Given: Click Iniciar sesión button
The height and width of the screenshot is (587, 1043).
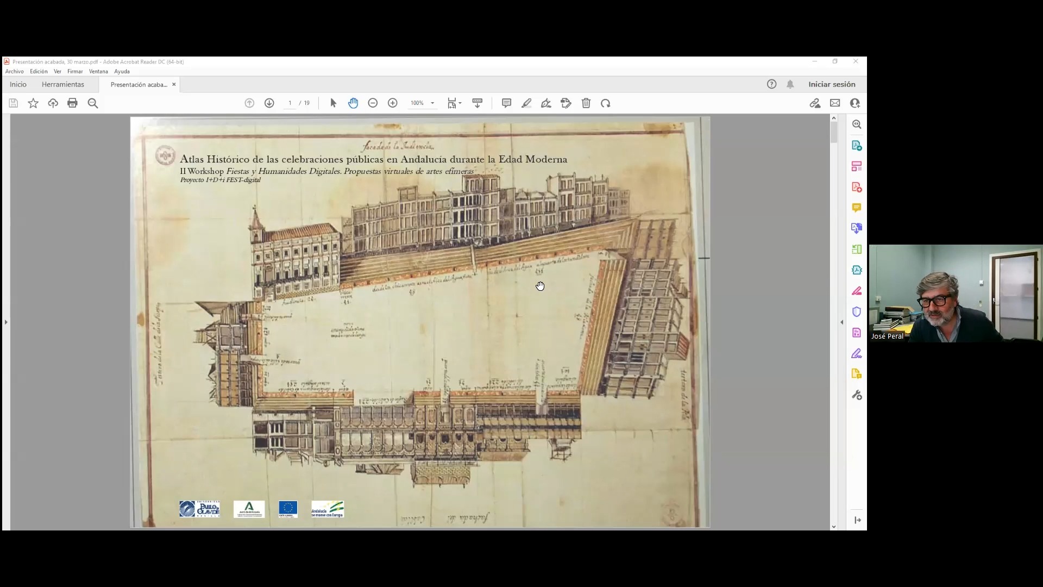Looking at the screenshot, I should [x=832, y=84].
